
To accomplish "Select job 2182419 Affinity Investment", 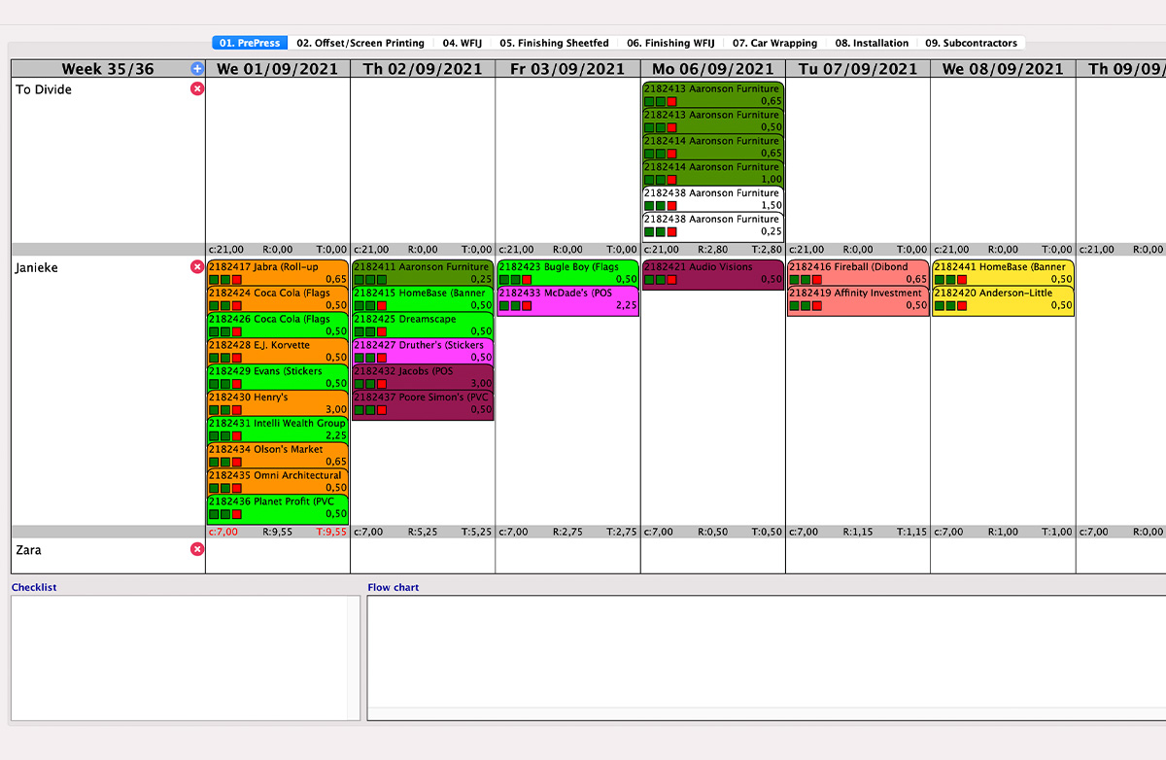I will pyautogui.click(x=858, y=299).
